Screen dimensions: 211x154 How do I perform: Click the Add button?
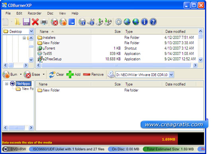74,74
